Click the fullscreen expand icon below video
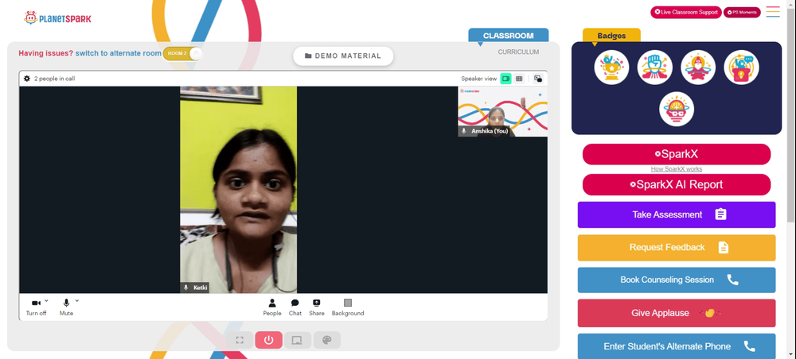Screen dimensions: 796x359 (x=240, y=340)
